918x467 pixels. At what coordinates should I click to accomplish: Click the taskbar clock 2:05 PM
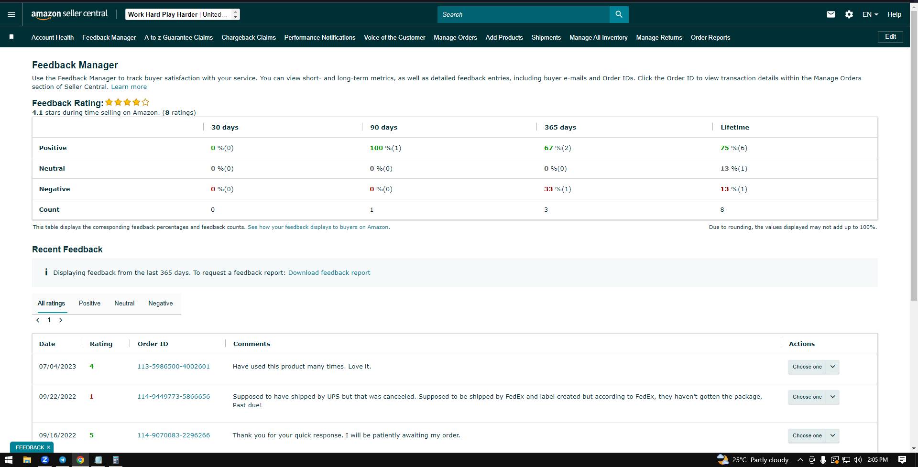(x=878, y=460)
